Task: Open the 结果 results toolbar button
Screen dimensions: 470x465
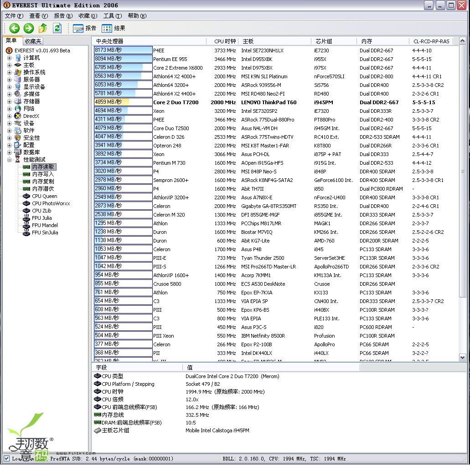Action: coord(114,28)
